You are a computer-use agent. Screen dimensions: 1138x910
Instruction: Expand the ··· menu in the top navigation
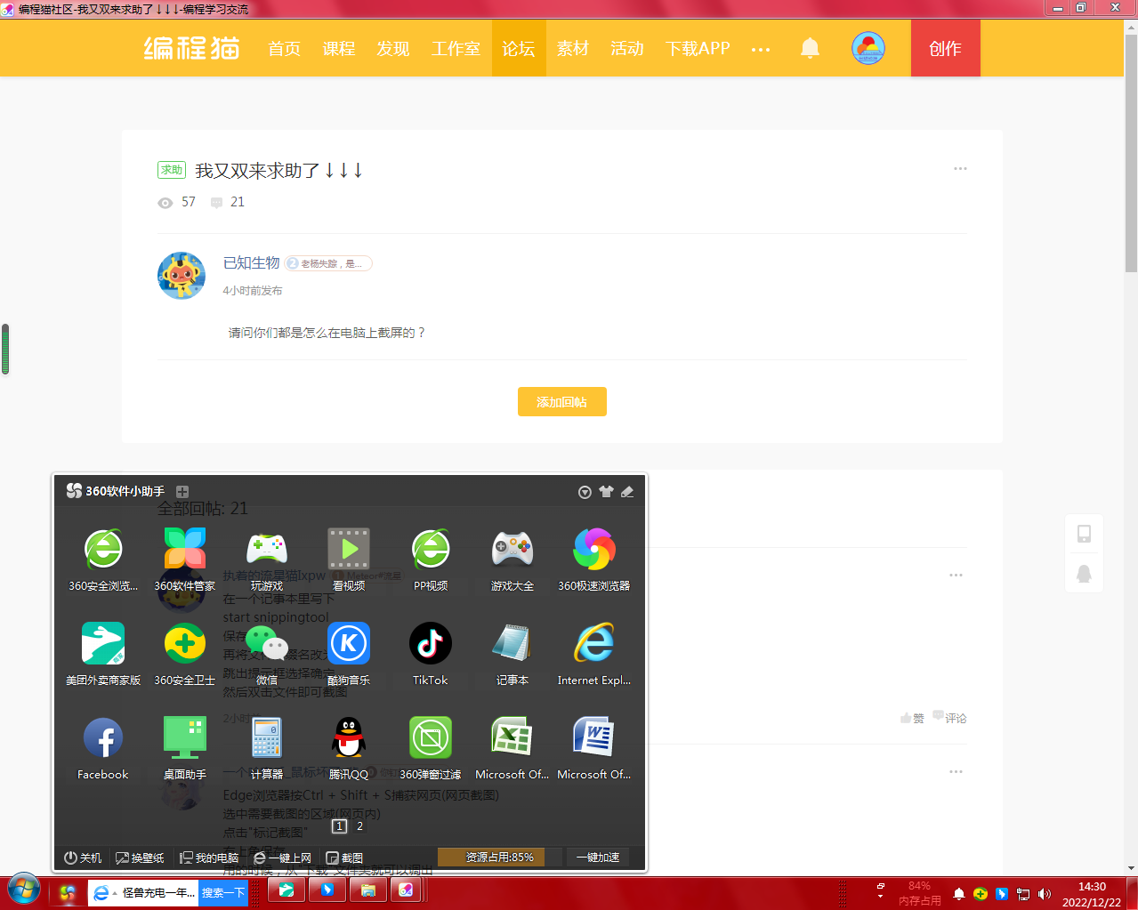[761, 49]
